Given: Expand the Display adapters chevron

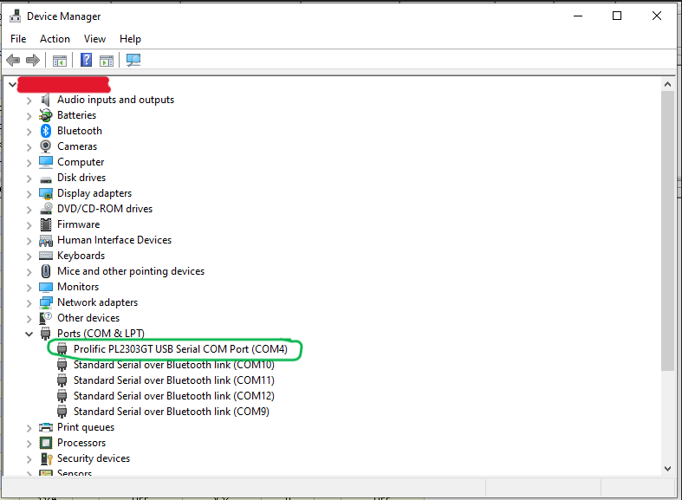Looking at the screenshot, I should (29, 194).
